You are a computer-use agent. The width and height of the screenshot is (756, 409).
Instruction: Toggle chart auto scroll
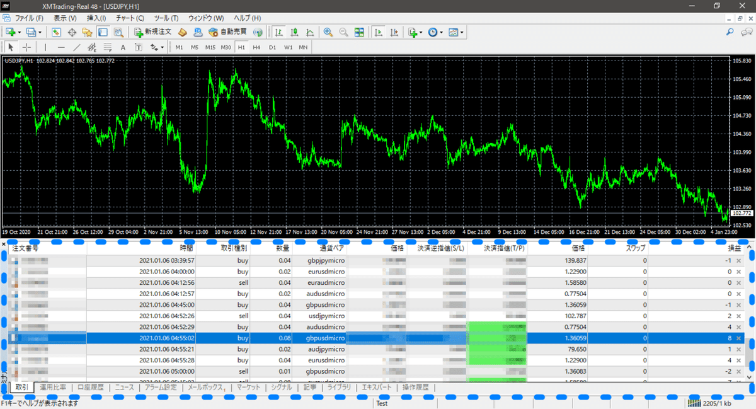379,32
